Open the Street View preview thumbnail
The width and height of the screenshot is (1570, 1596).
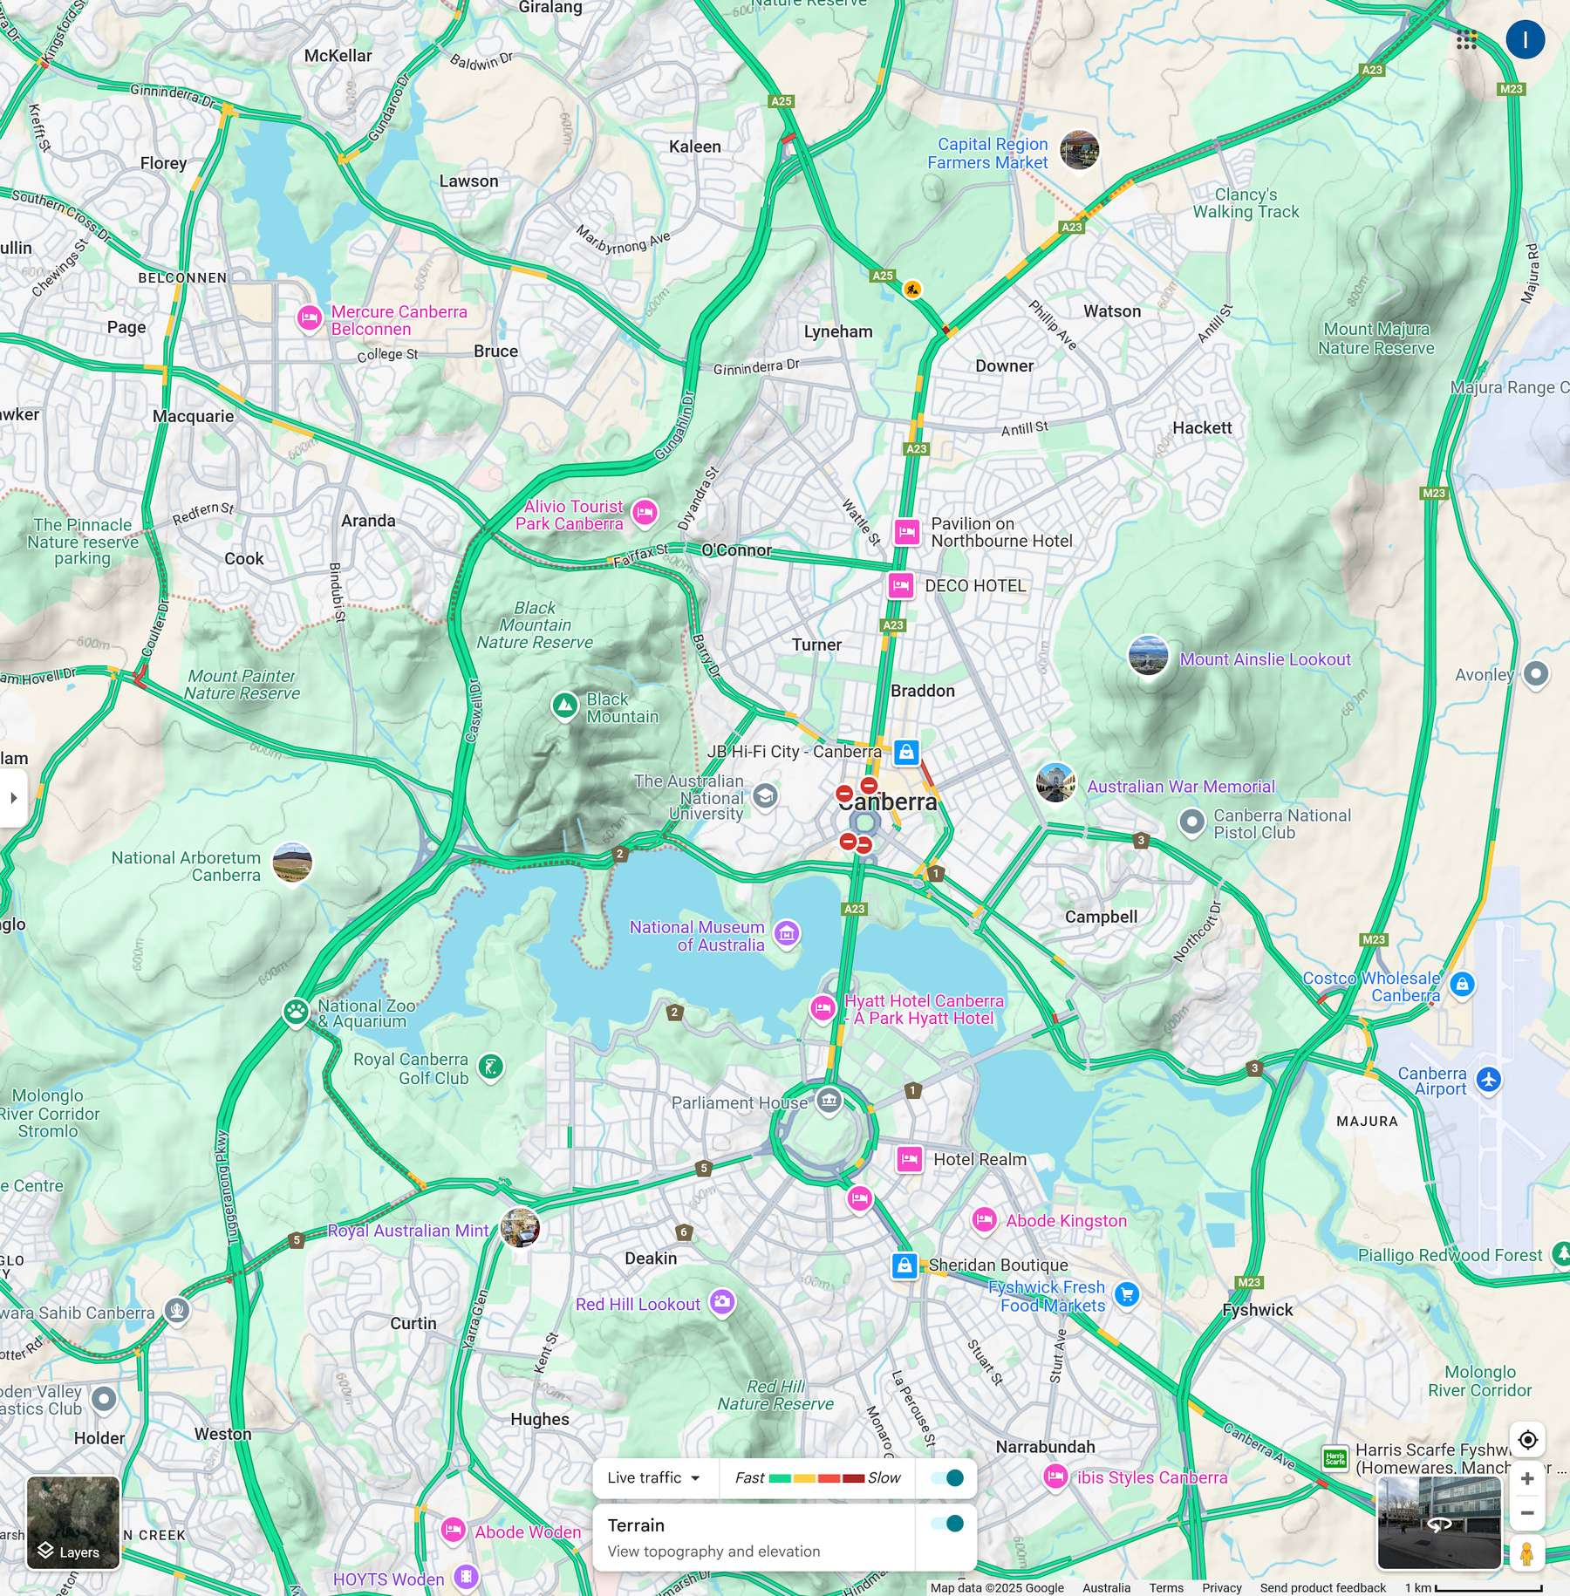point(1439,1523)
